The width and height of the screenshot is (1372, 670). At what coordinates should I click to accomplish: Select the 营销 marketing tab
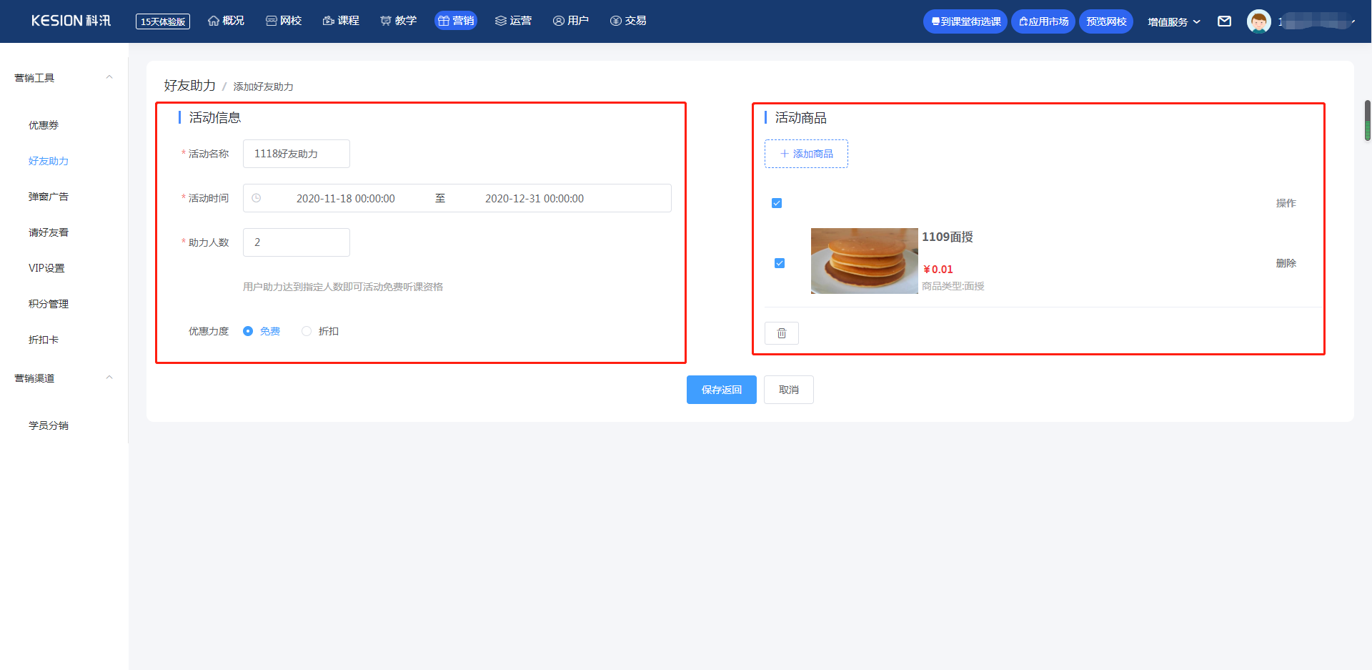point(456,21)
